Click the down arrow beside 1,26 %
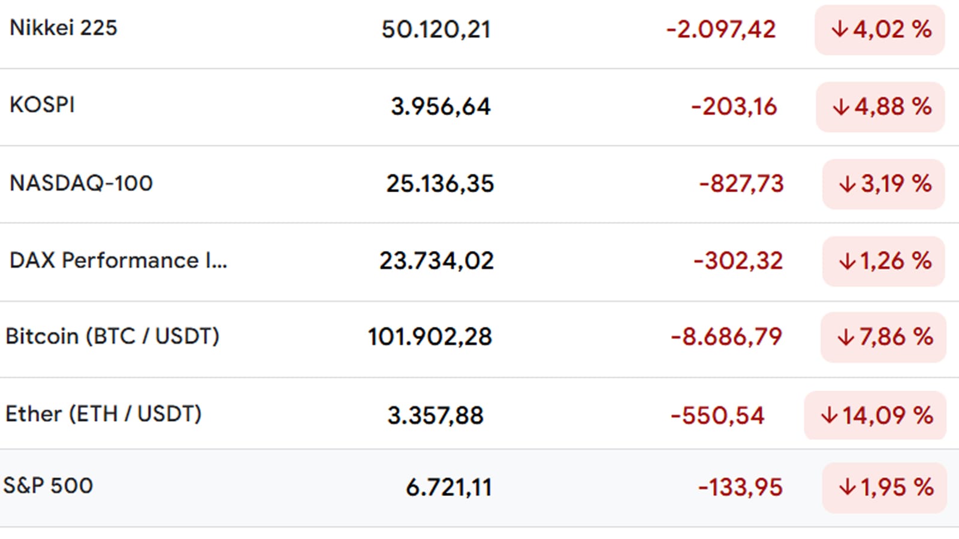The height and width of the screenshot is (539, 959). point(847,261)
